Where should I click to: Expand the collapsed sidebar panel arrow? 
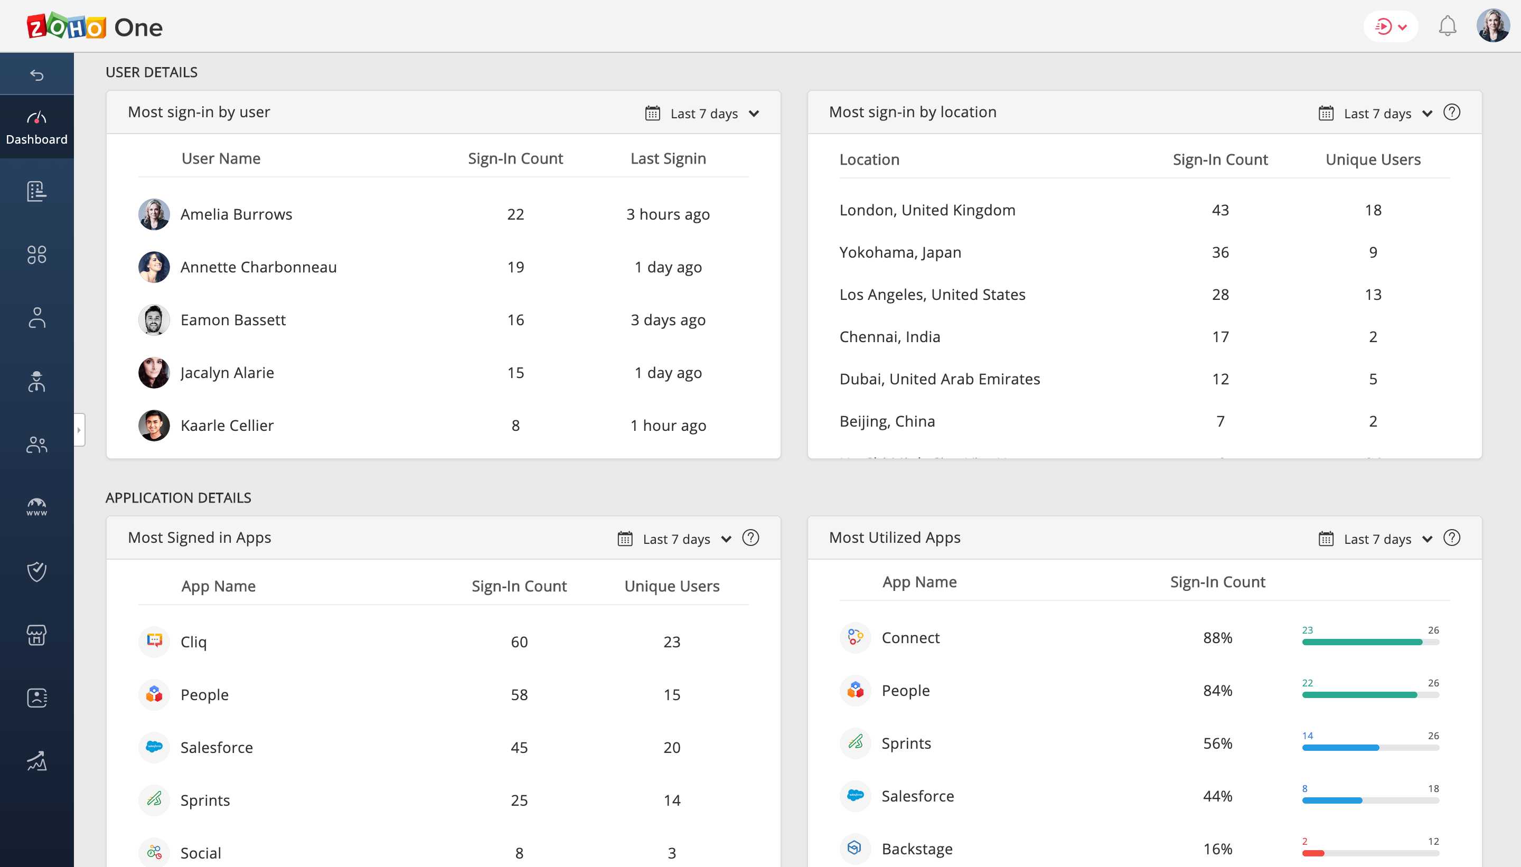click(x=79, y=430)
